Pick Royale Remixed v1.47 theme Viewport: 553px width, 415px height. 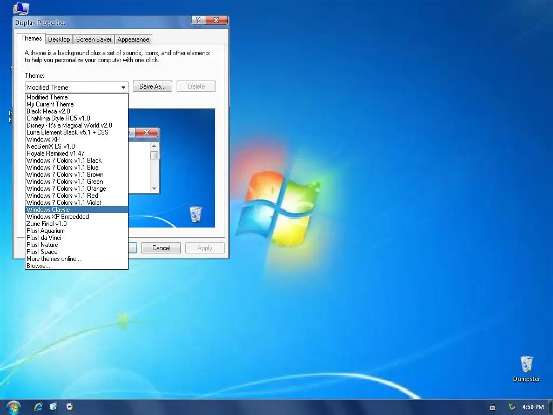coord(77,153)
